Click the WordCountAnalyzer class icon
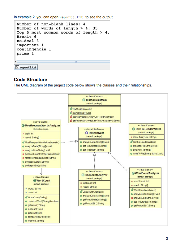Viewport: 184px width, 246px height. click(133, 173)
